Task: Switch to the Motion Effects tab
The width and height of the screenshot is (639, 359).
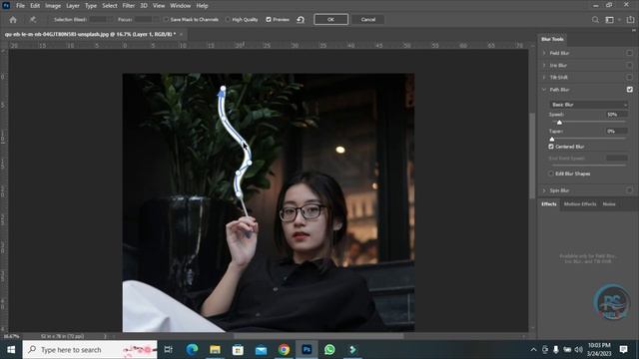Action: pos(580,203)
